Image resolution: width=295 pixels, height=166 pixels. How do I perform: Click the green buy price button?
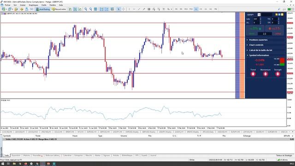point(255,29)
